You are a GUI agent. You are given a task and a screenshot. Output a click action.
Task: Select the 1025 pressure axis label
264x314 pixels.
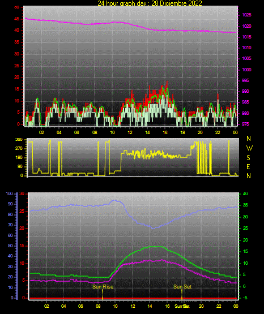[246, 15]
